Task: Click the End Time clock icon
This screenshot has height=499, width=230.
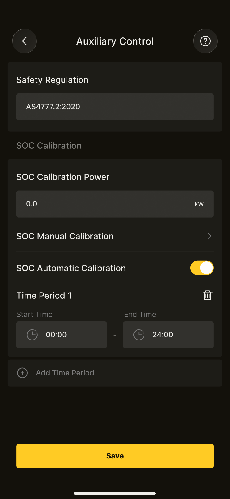Action: (139, 335)
